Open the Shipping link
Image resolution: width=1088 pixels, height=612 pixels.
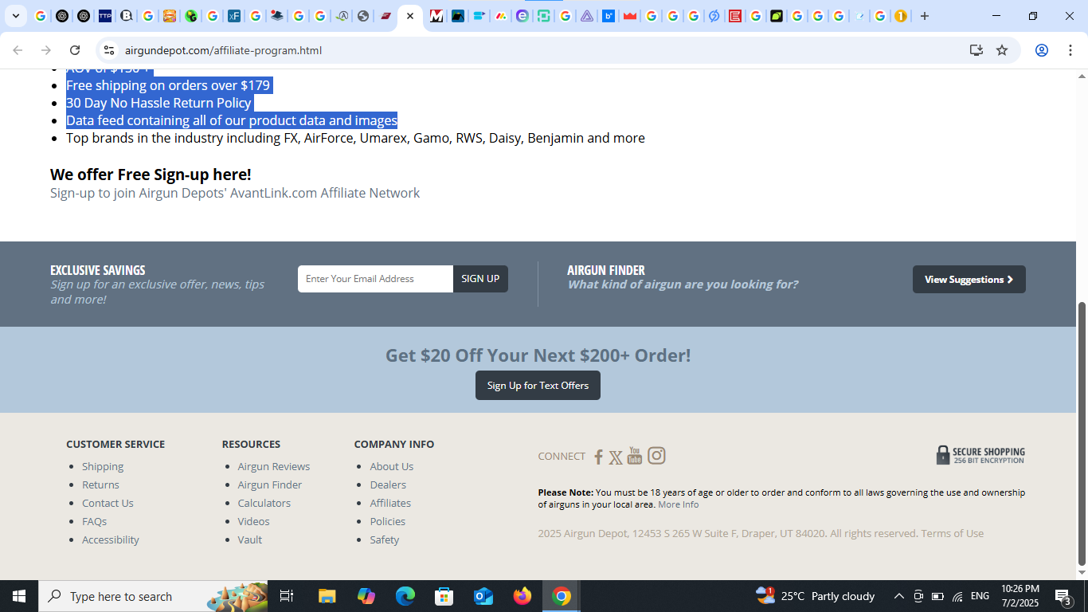[103, 466]
